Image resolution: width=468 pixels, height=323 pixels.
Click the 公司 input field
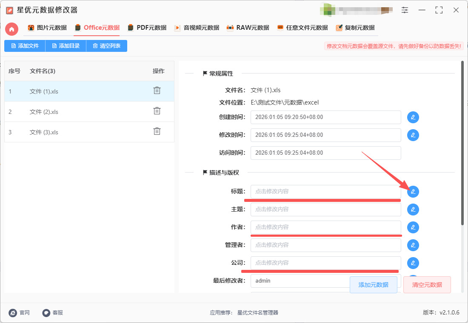tap(325, 263)
